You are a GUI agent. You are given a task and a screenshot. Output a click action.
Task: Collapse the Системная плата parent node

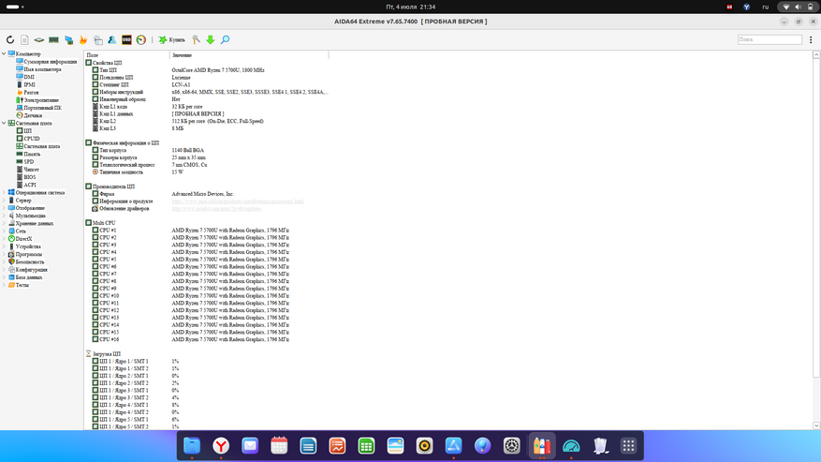pyautogui.click(x=4, y=124)
